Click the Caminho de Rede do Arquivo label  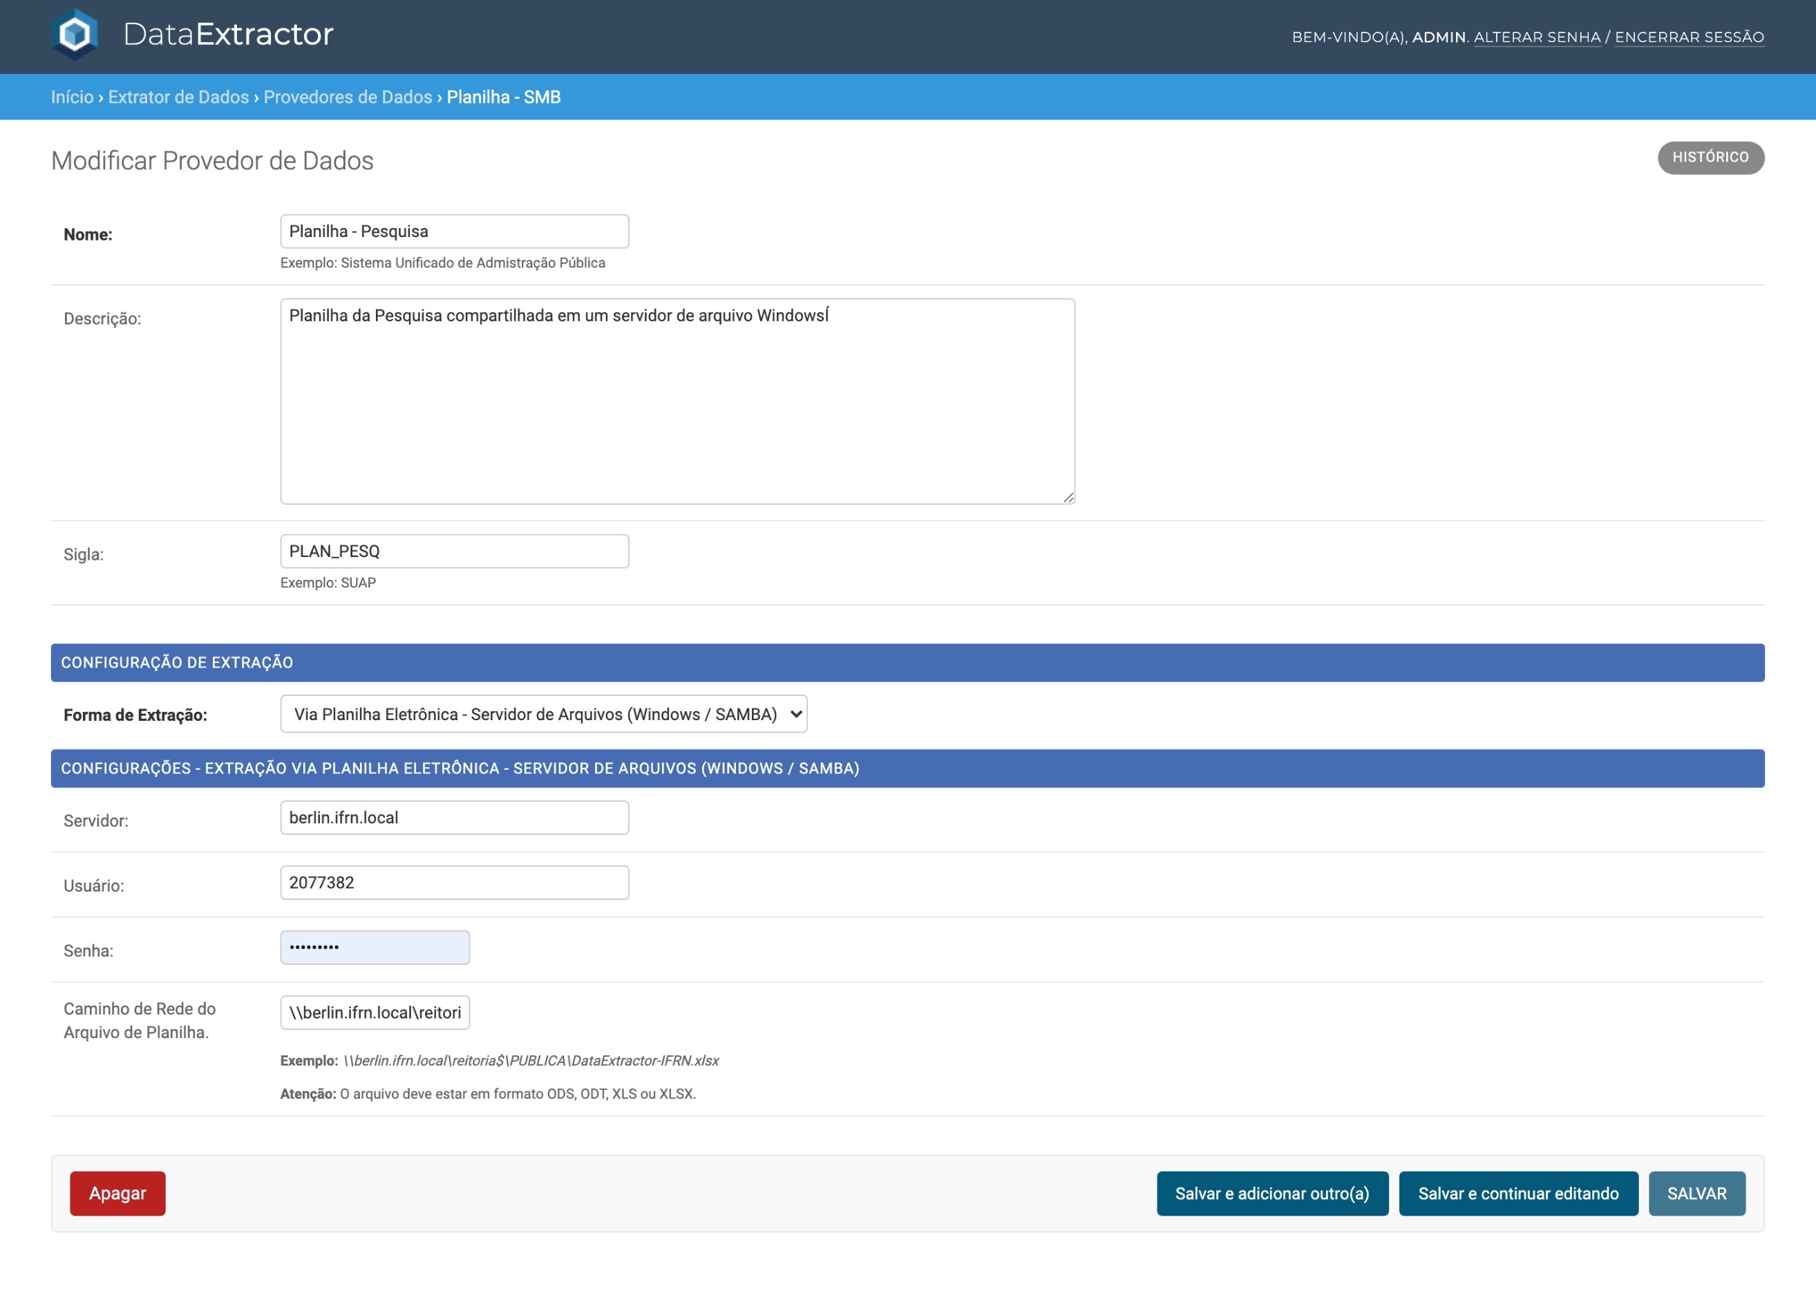pyautogui.click(x=140, y=1020)
